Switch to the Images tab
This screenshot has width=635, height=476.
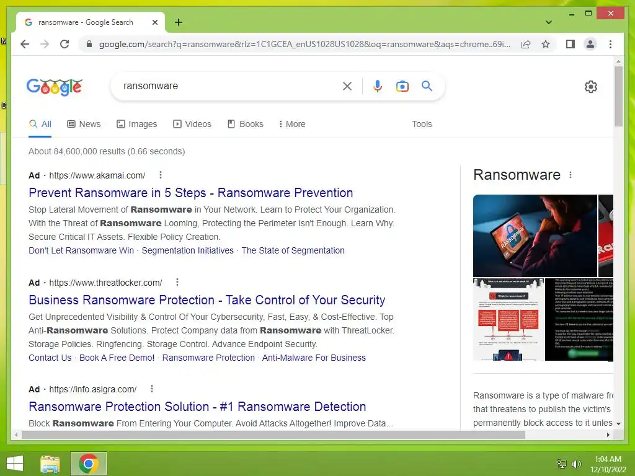coord(137,124)
